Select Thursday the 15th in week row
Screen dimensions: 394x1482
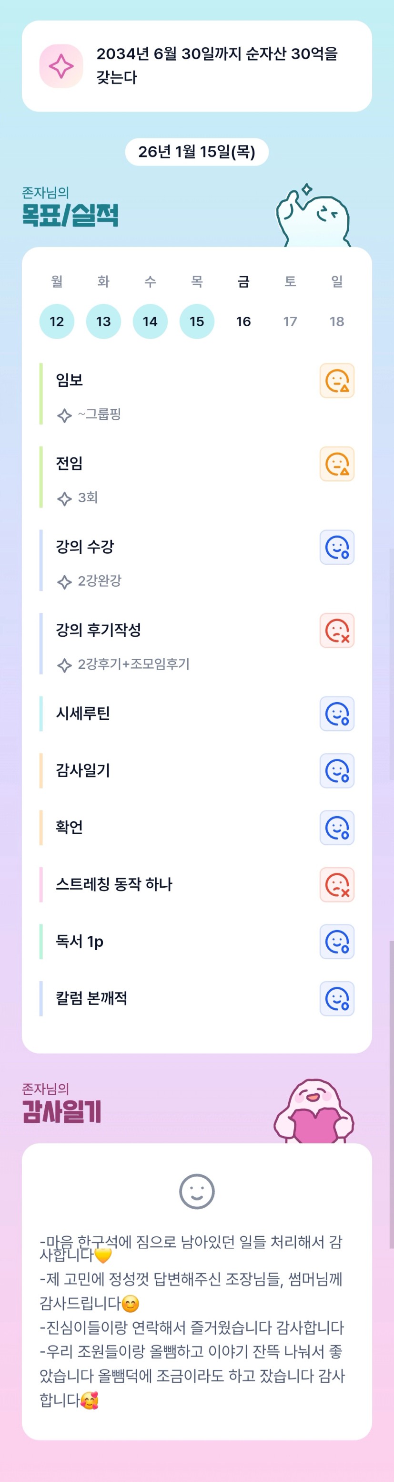coord(197,321)
